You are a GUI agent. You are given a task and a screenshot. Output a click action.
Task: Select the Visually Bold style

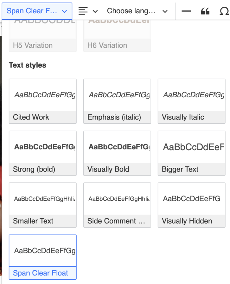click(x=117, y=153)
